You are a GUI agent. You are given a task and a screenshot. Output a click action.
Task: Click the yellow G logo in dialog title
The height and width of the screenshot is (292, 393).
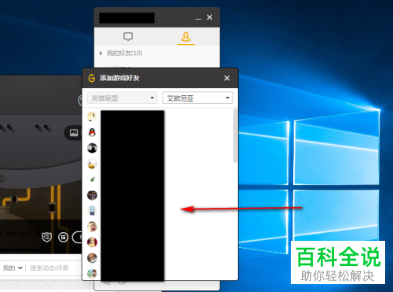92,78
